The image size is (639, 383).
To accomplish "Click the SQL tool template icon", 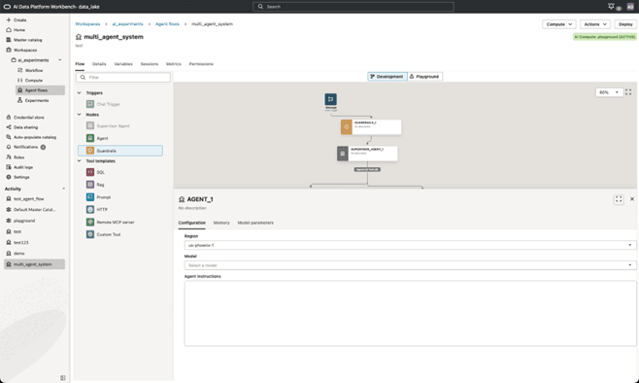I will tap(90, 172).
